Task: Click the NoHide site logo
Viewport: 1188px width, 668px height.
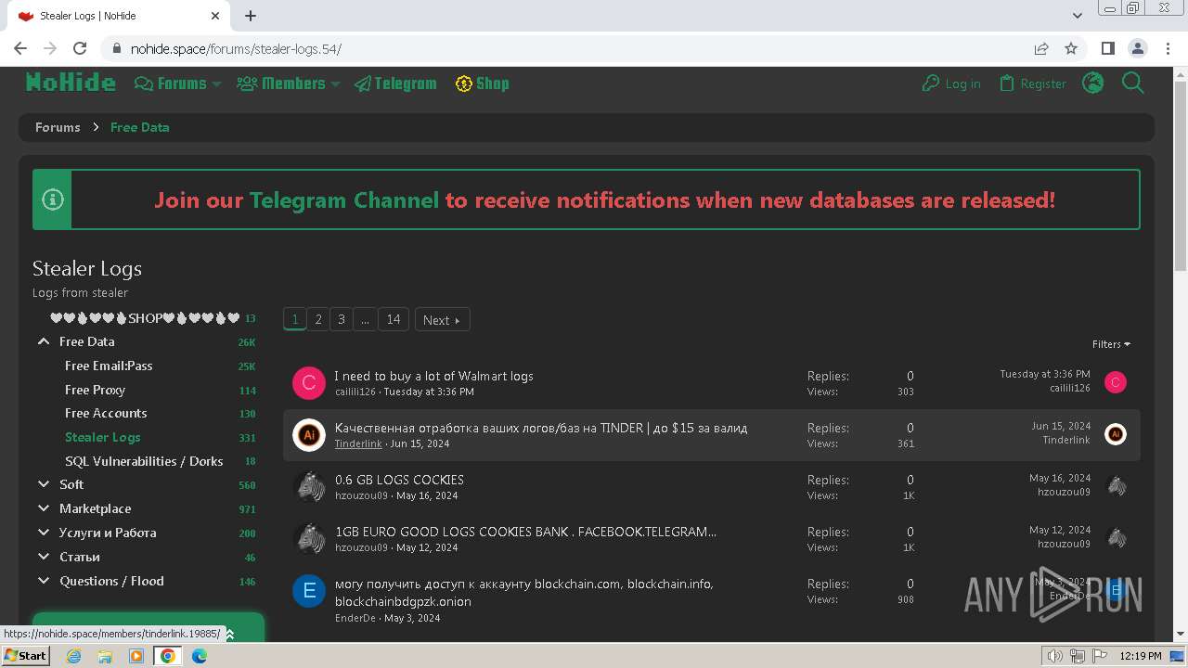Action: pyautogui.click(x=71, y=83)
